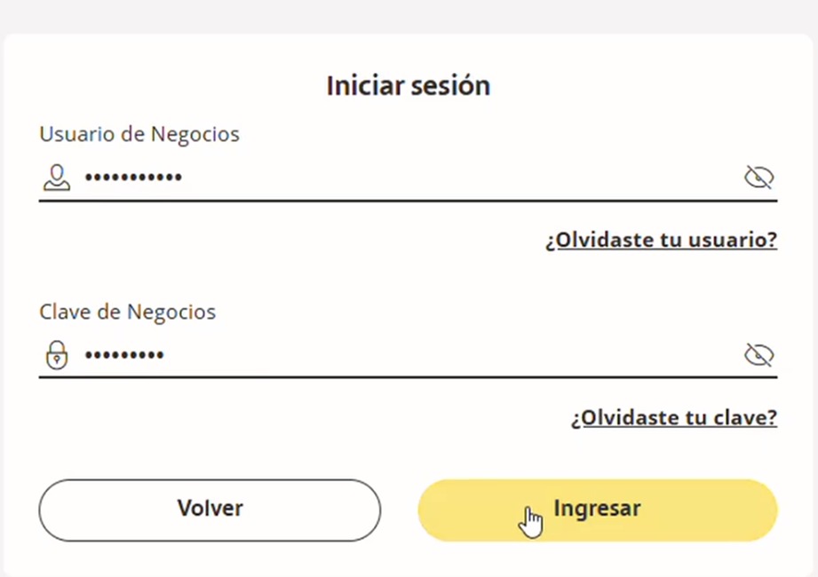Toggle the crossed-eye icon on username row
818x577 pixels.
pyautogui.click(x=758, y=178)
